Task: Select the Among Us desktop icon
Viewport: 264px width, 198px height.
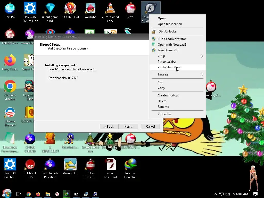Action: (70, 167)
